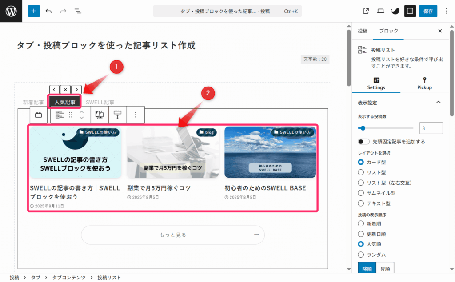Viewport: 455px width, 282px height.
Task: Save the post with 保存
Action: pos(428,11)
